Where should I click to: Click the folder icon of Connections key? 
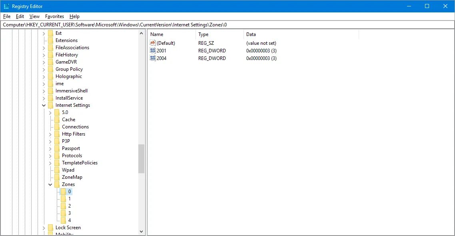(57, 127)
